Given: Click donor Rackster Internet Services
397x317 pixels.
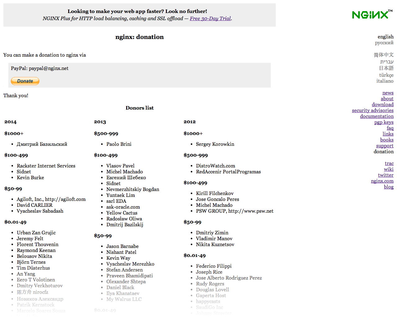Looking at the screenshot, I should click(x=46, y=166).
